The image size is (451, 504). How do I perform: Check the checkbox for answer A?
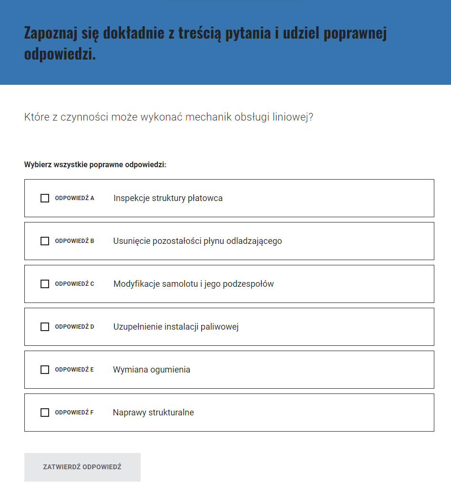coord(45,198)
